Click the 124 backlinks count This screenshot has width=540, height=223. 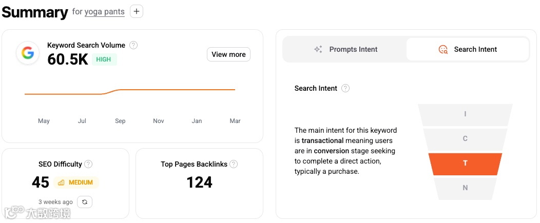(x=199, y=183)
